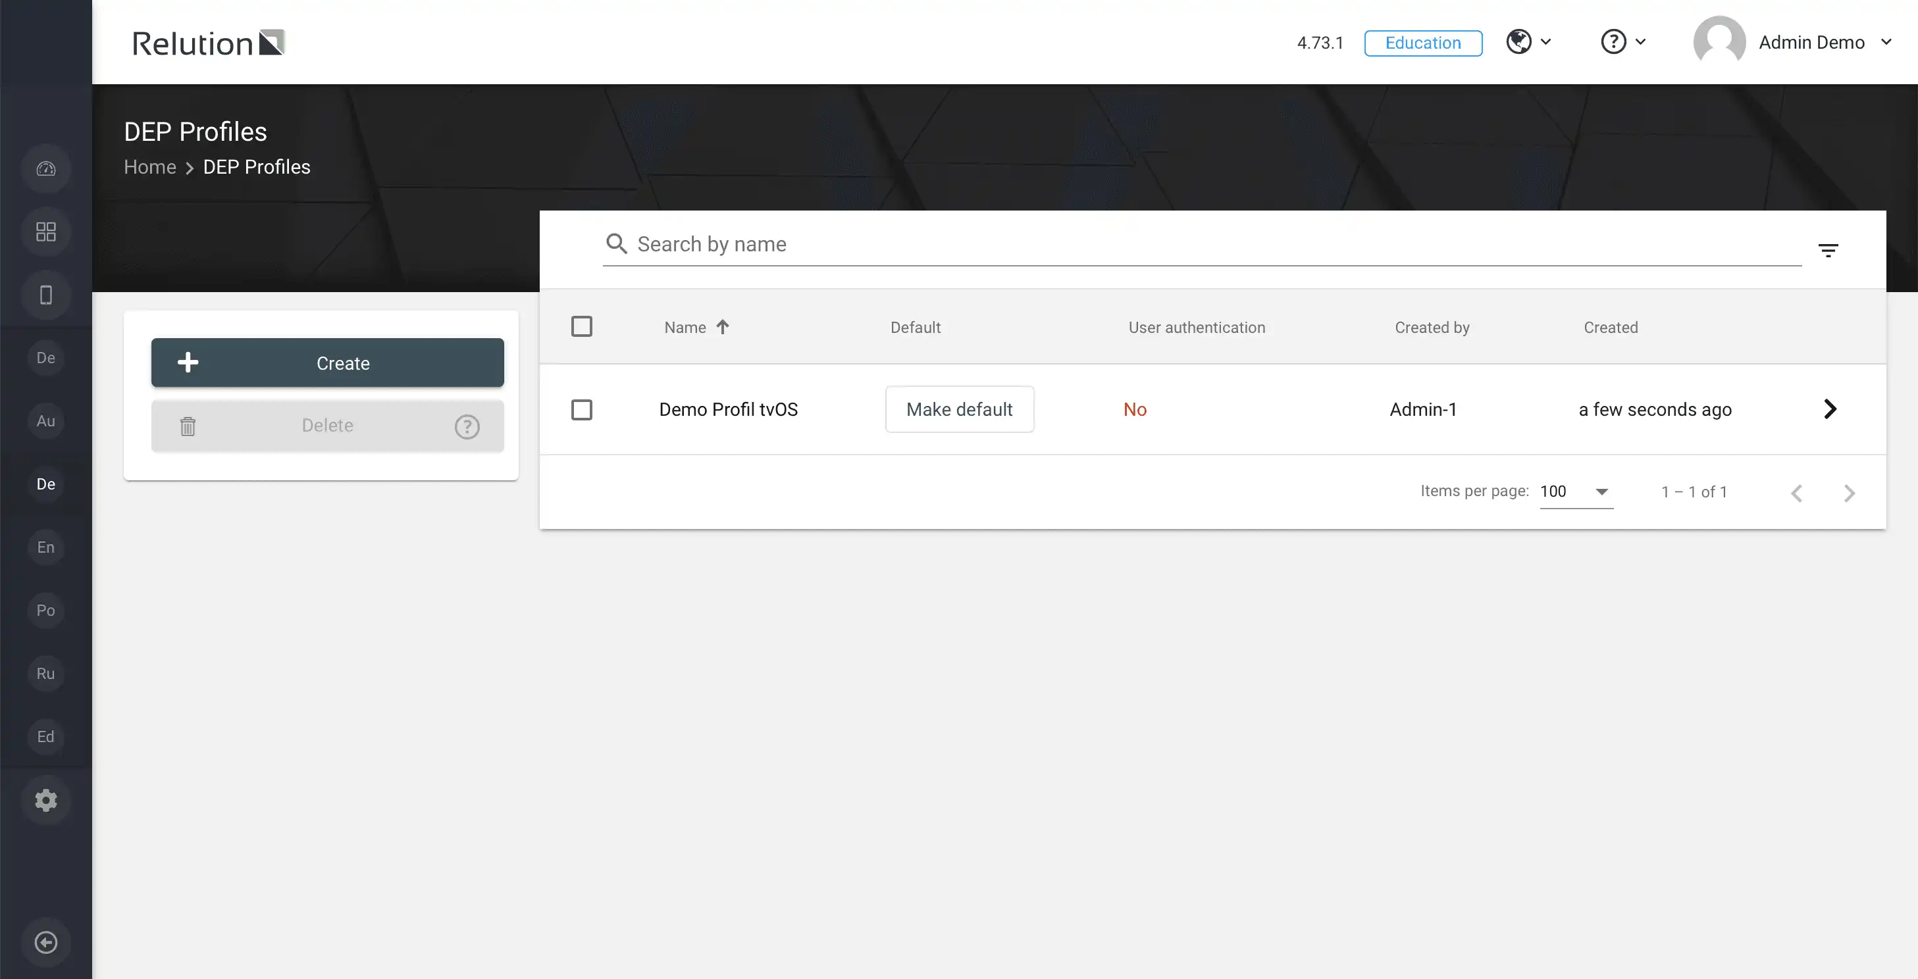
Task: Select the first 'De' sidebar item
Action: click(x=46, y=358)
